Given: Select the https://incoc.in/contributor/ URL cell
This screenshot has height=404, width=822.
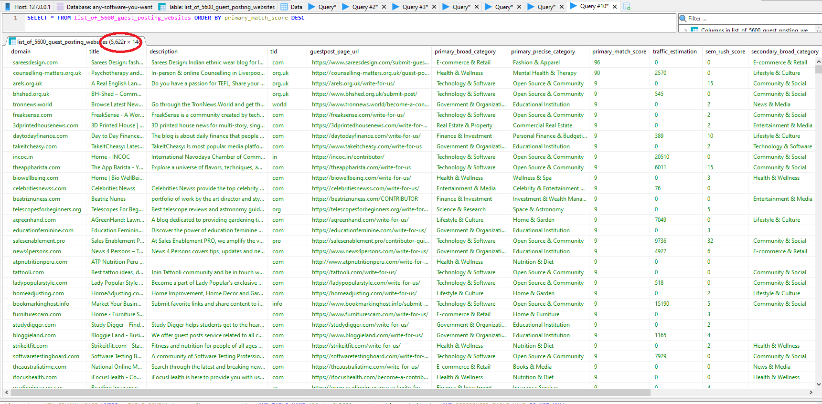Looking at the screenshot, I should pyautogui.click(x=370, y=157).
